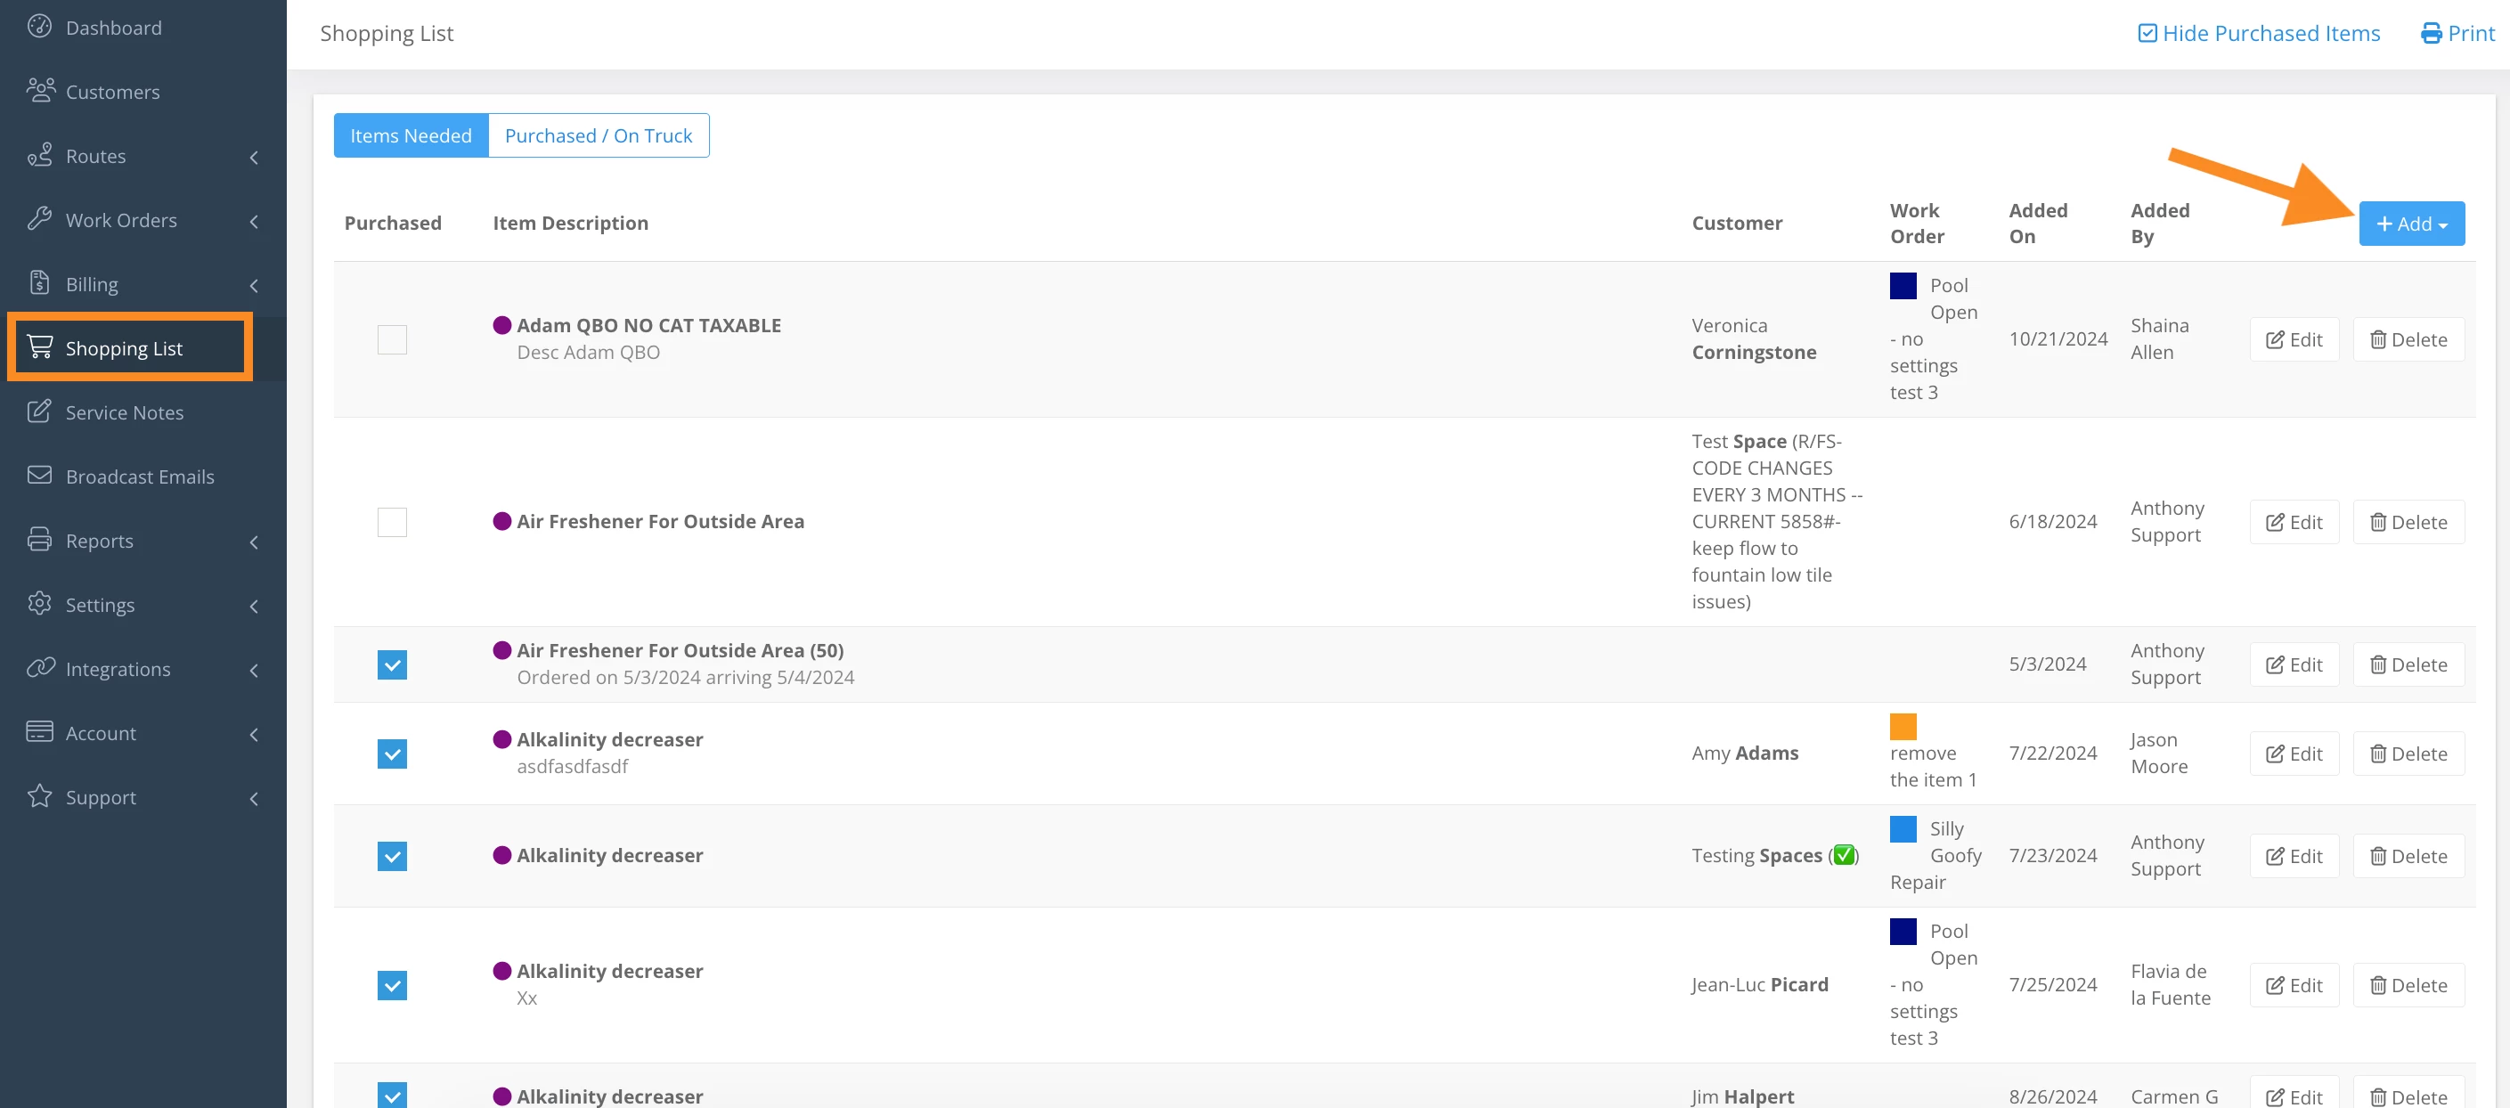The image size is (2510, 1108).
Task: Toggle Hide Purchased Items checkbox
Action: [2147, 33]
